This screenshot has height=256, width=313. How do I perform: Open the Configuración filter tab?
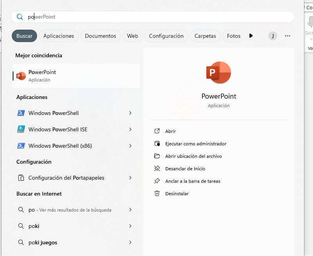166,36
